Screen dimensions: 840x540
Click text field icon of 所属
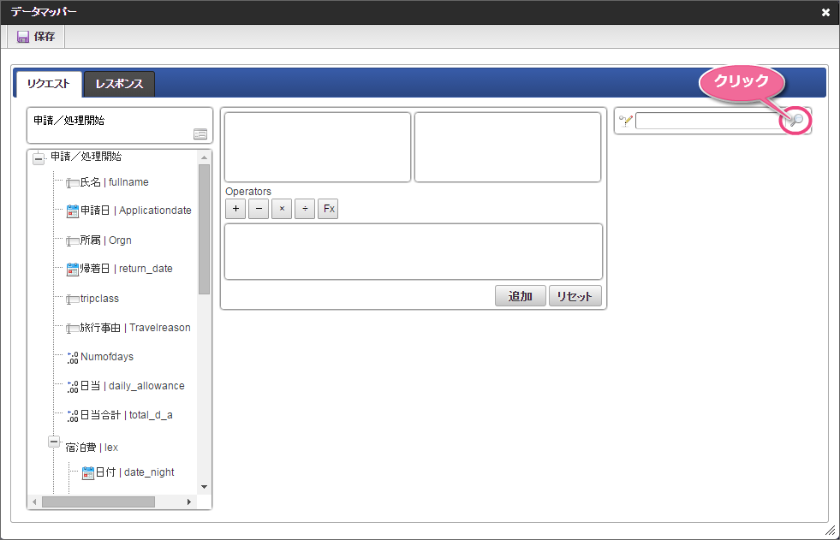pyautogui.click(x=72, y=241)
